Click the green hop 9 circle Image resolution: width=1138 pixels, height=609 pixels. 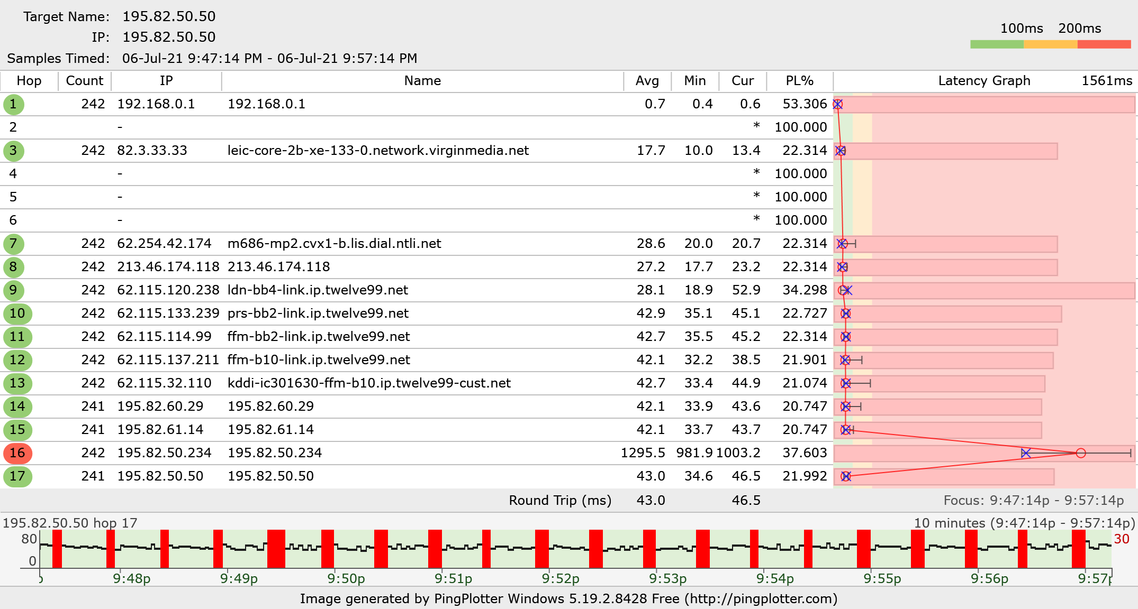pyautogui.click(x=13, y=290)
